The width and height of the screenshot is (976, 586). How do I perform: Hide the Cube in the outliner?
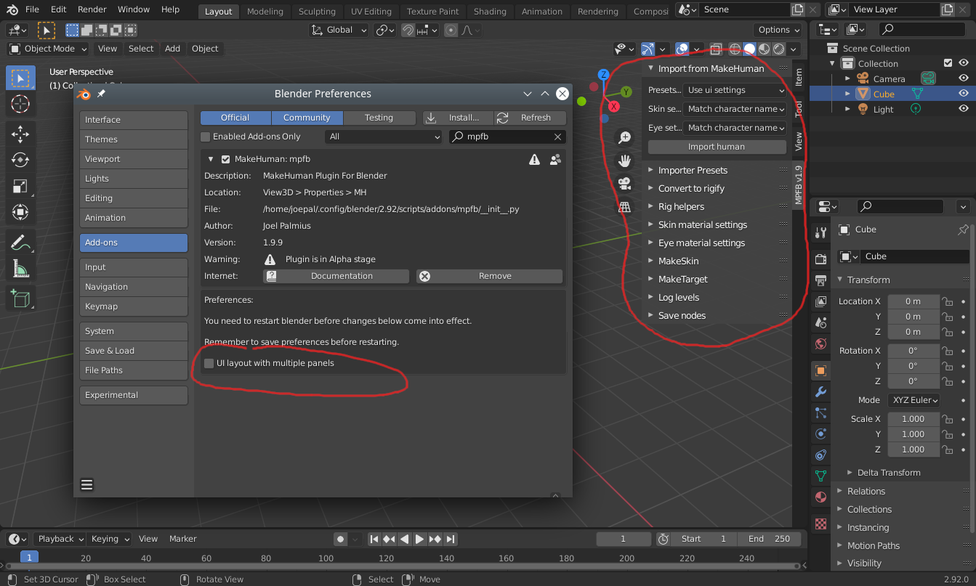coord(964,94)
